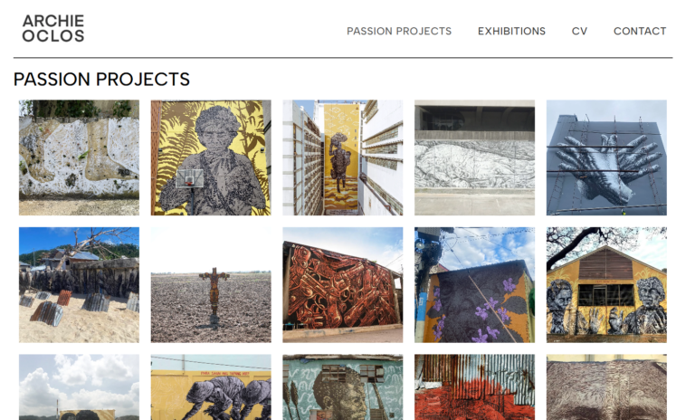Navigate to the Contact page
This screenshot has width=695, height=420.
(x=640, y=31)
